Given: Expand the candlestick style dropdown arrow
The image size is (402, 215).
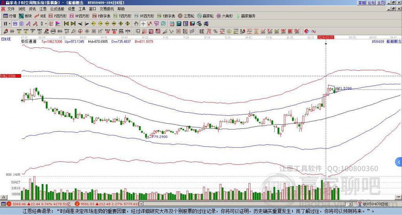Looking at the screenshot, I should click(46, 24).
